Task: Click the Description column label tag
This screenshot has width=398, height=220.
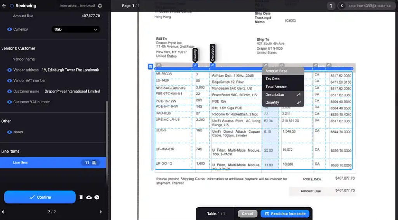Action: (x=212, y=53)
